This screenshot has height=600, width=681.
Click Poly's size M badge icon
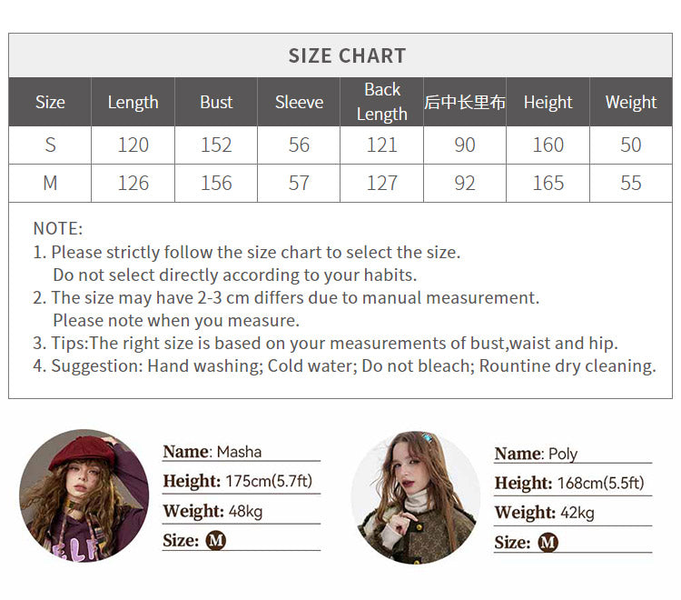[x=548, y=542]
